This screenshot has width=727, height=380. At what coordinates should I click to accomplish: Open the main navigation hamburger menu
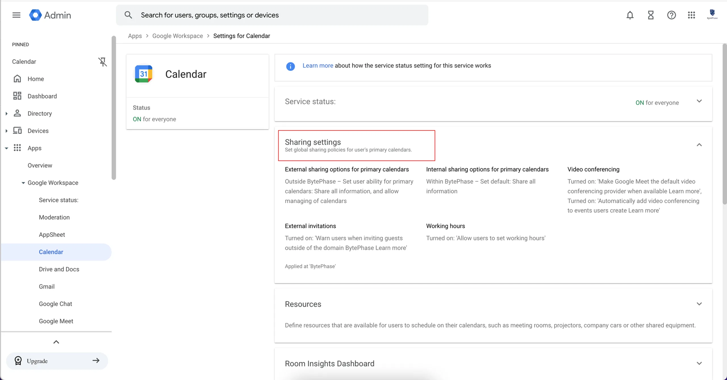(16, 15)
